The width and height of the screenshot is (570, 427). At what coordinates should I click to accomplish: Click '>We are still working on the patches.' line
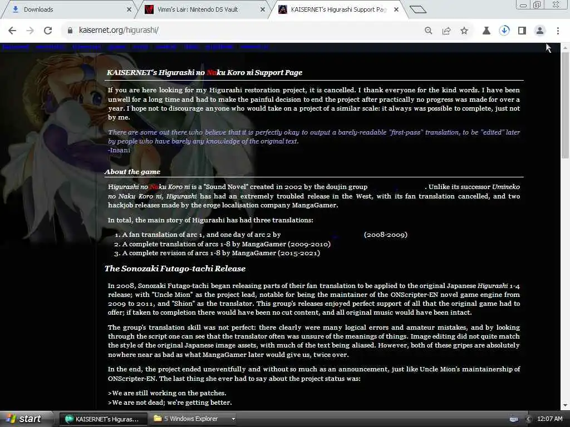coord(167,393)
